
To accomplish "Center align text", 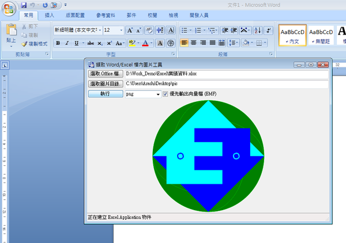I will tap(194, 43).
